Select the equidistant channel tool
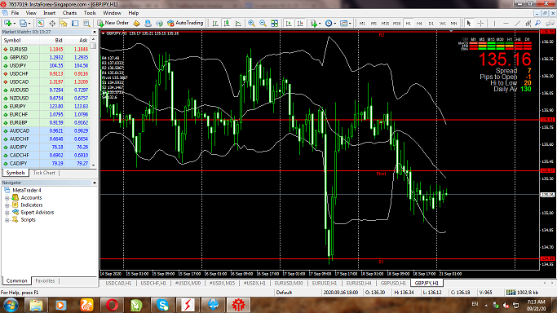 click(x=528, y=23)
